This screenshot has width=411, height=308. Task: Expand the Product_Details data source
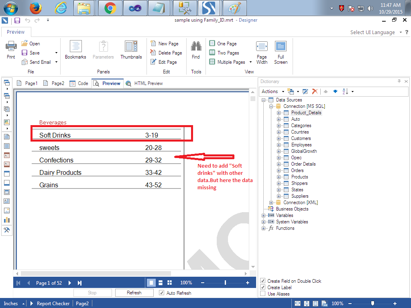(279, 113)
